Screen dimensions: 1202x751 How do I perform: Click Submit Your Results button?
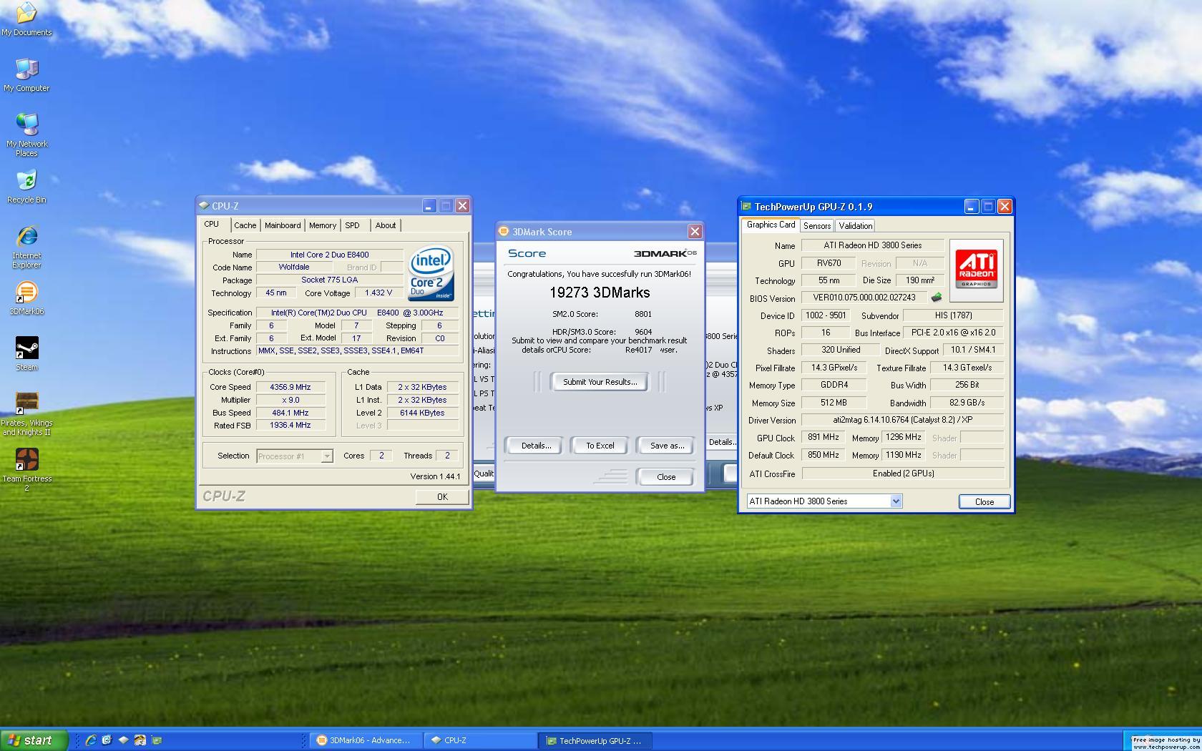click(600, 382)
